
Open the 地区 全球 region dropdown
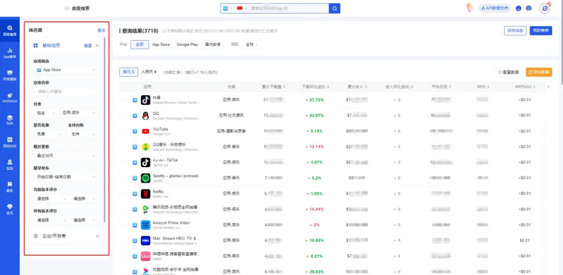tap(252, 44)
